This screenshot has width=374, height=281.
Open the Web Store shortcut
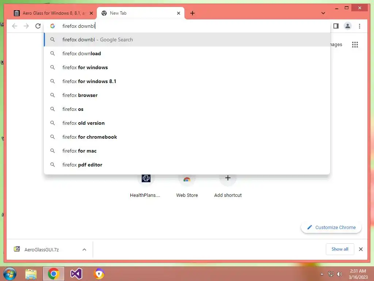[187, 186]
